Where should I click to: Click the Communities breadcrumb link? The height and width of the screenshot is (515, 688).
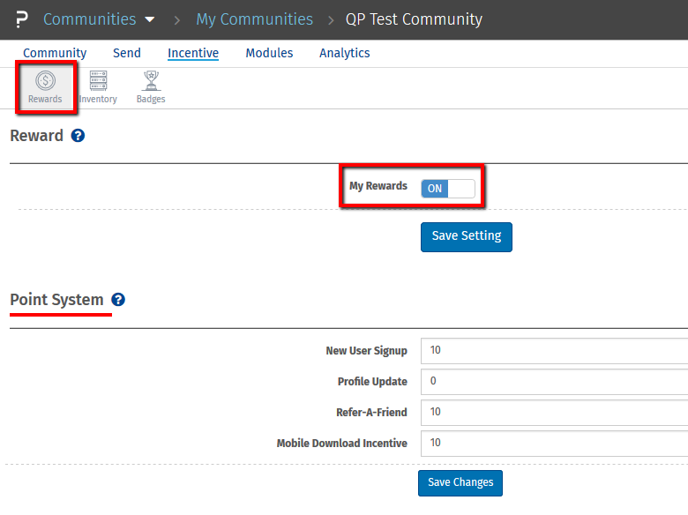click(89, 19)
